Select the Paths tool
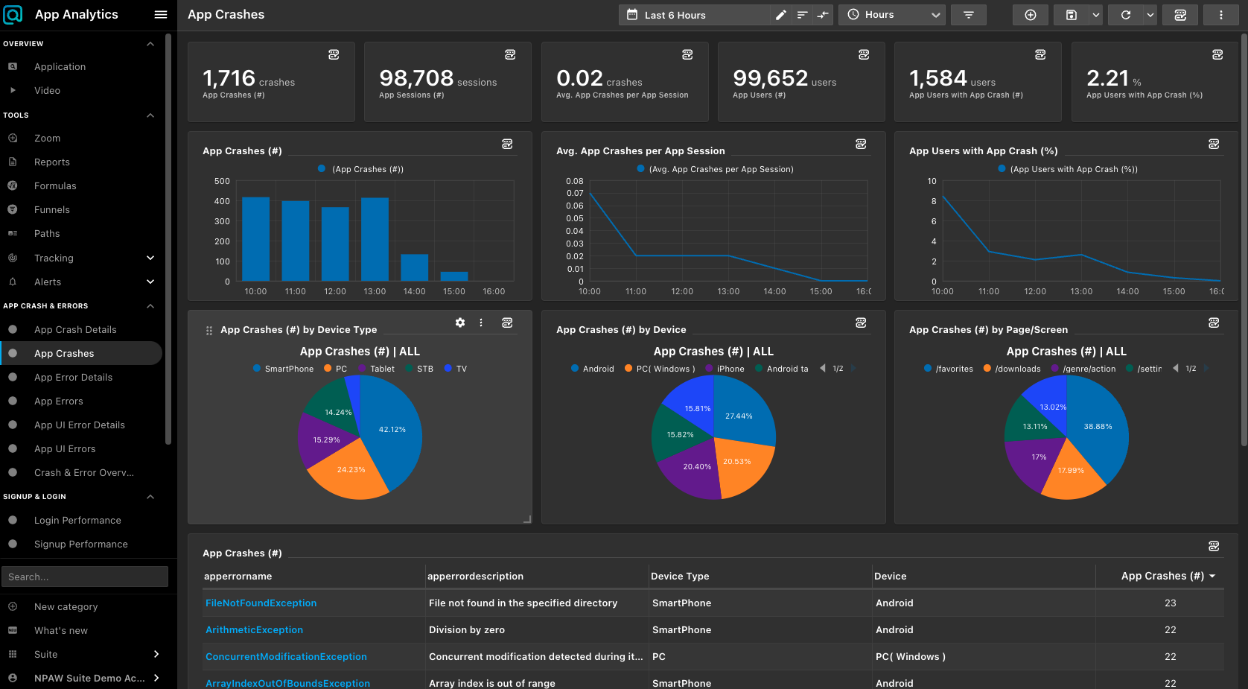The image size is (1248, 689). 47,233
